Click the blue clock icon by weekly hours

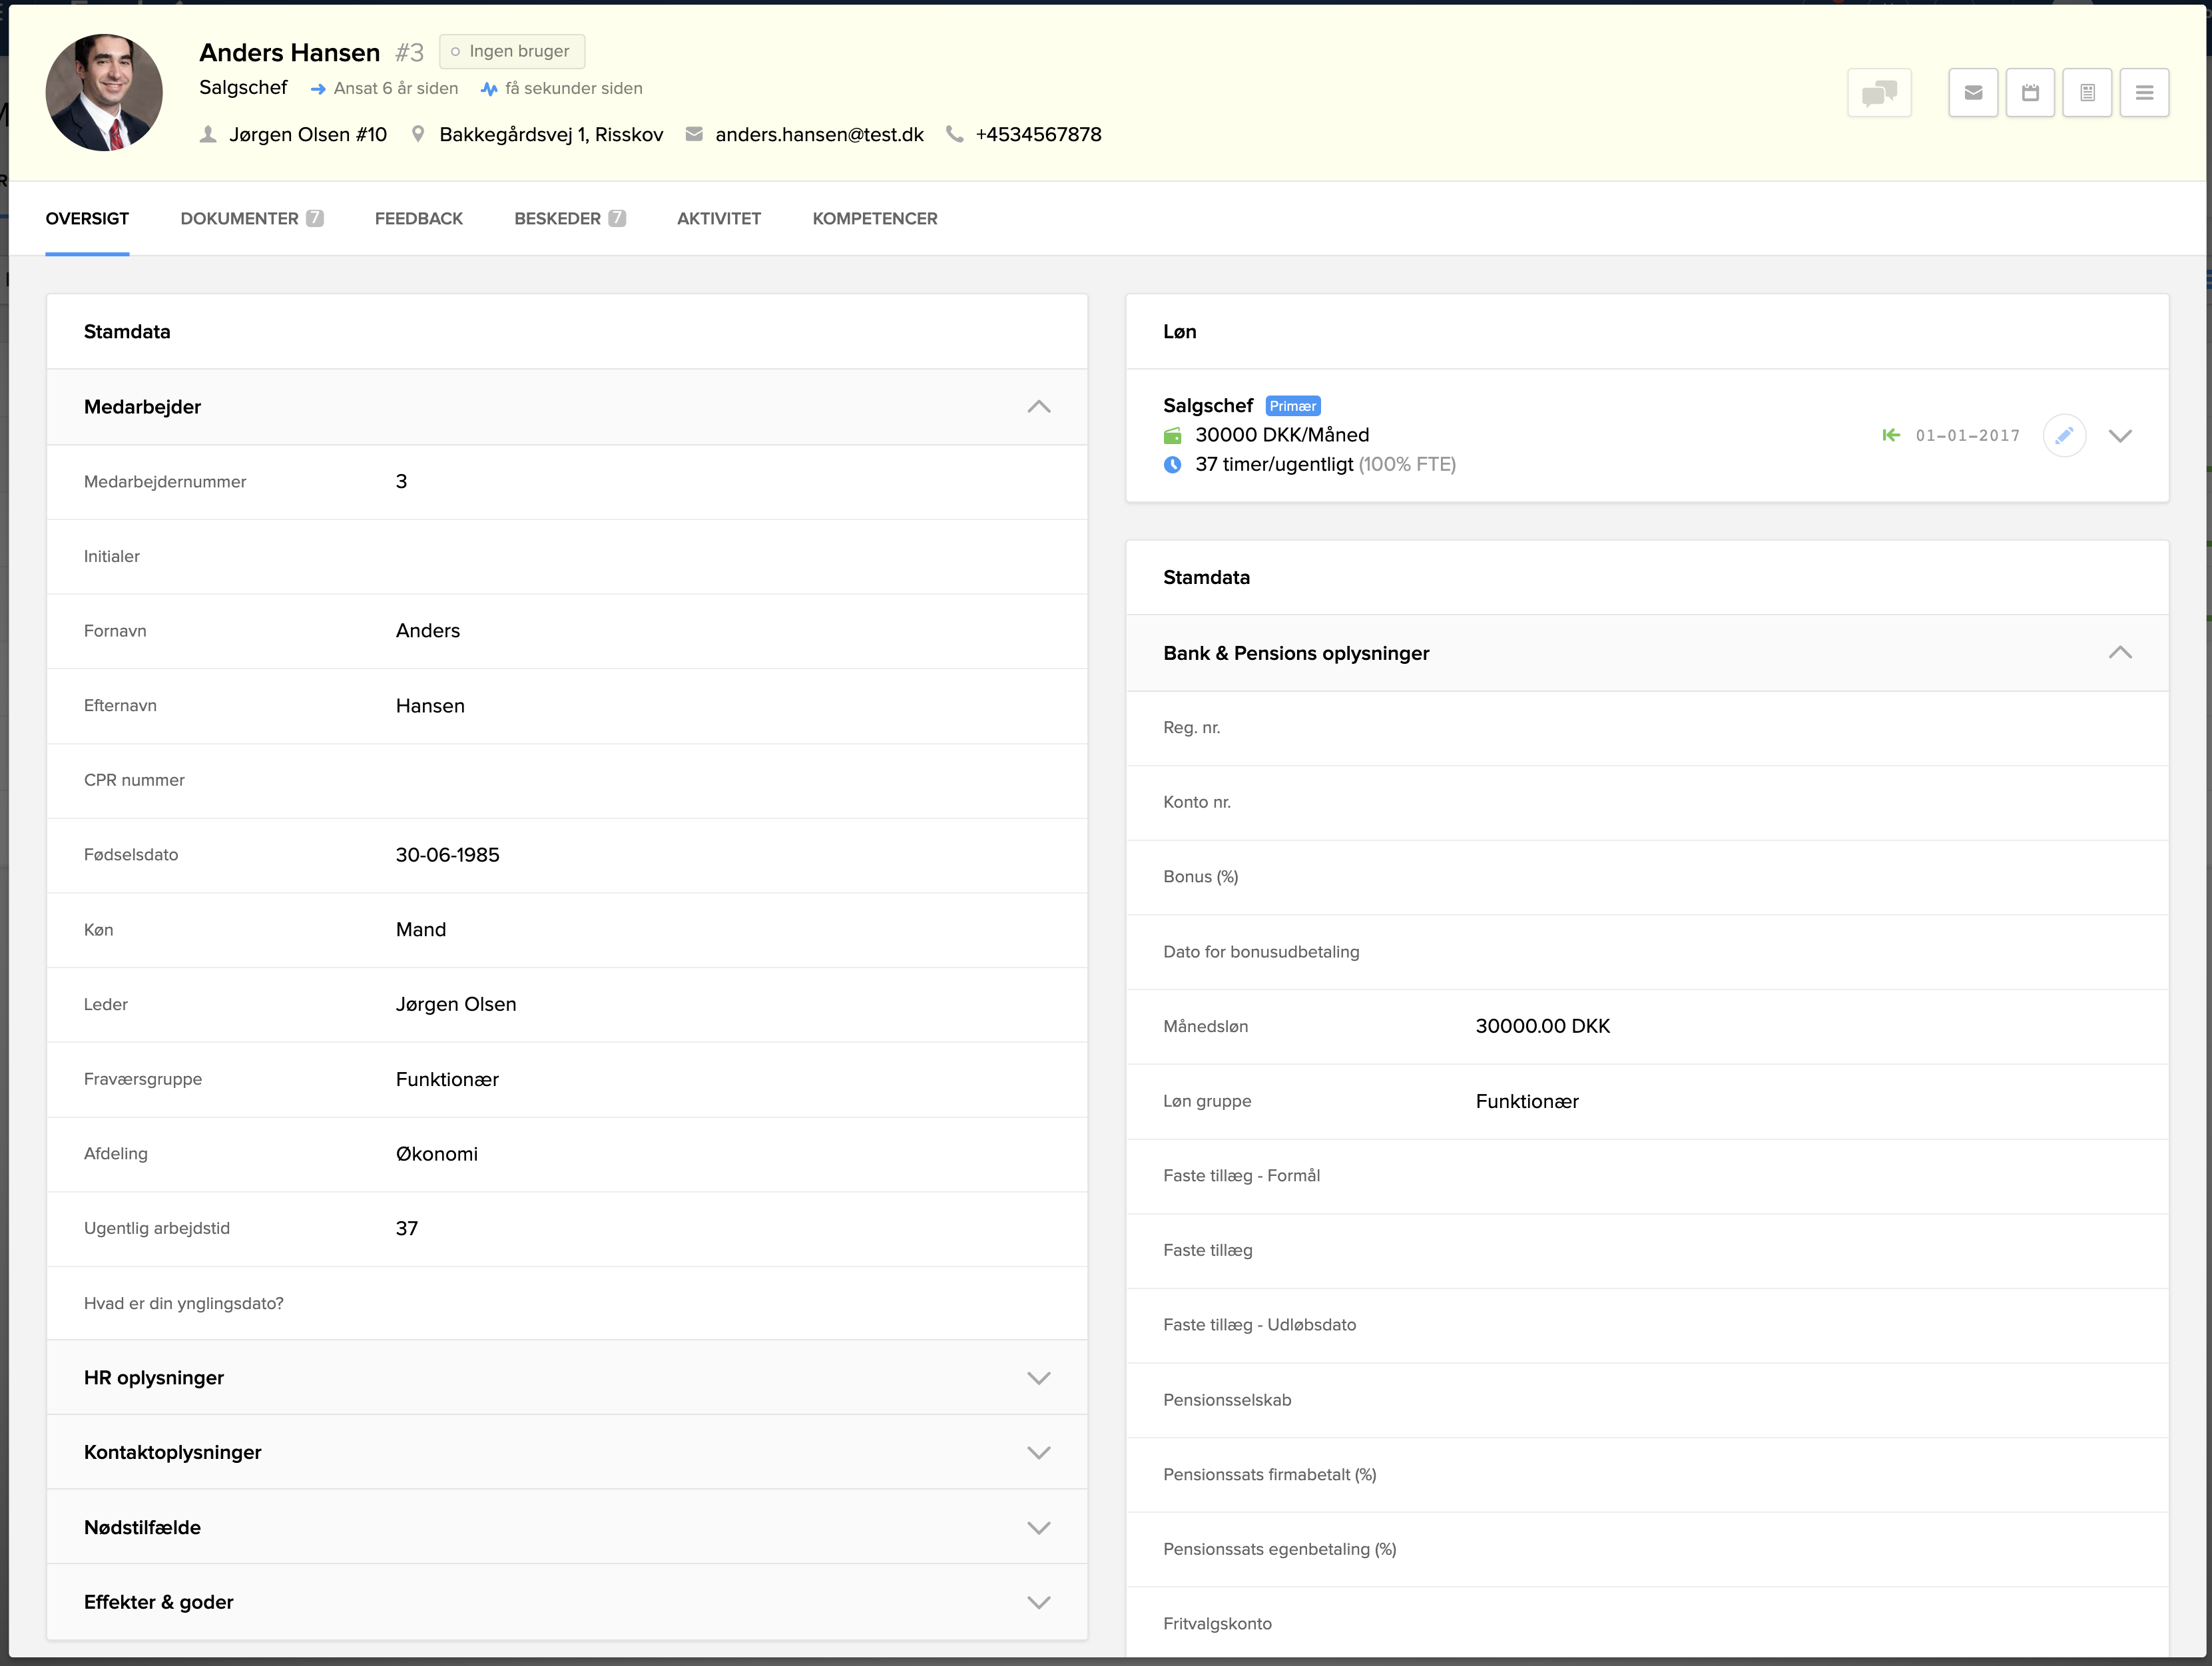(1173, 464)
